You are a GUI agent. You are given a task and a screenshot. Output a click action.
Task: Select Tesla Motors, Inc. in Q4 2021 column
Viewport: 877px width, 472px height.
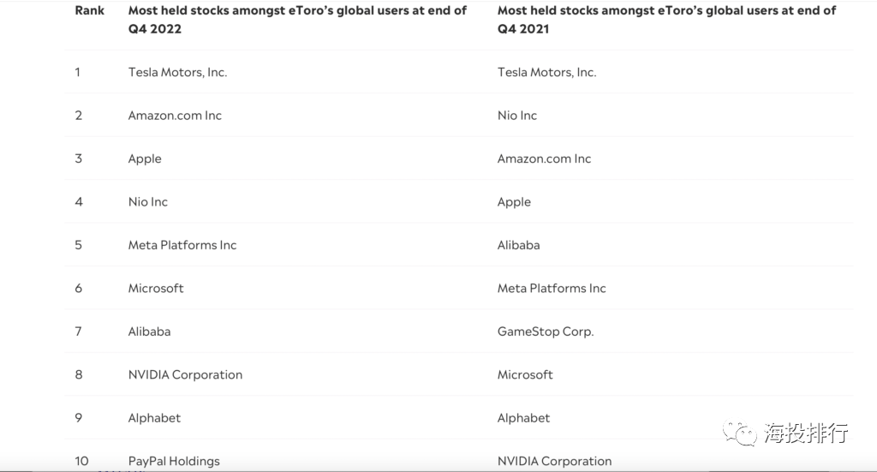point(546,72)
